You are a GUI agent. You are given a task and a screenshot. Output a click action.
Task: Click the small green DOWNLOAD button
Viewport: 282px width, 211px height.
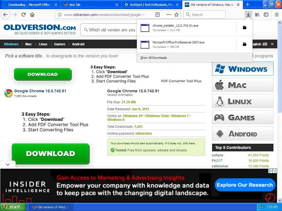coord(43,74)
